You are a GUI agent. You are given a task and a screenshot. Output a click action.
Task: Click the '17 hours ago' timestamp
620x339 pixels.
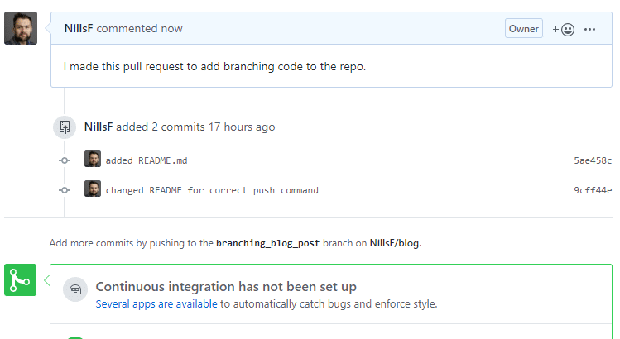(x=242, y=127)
